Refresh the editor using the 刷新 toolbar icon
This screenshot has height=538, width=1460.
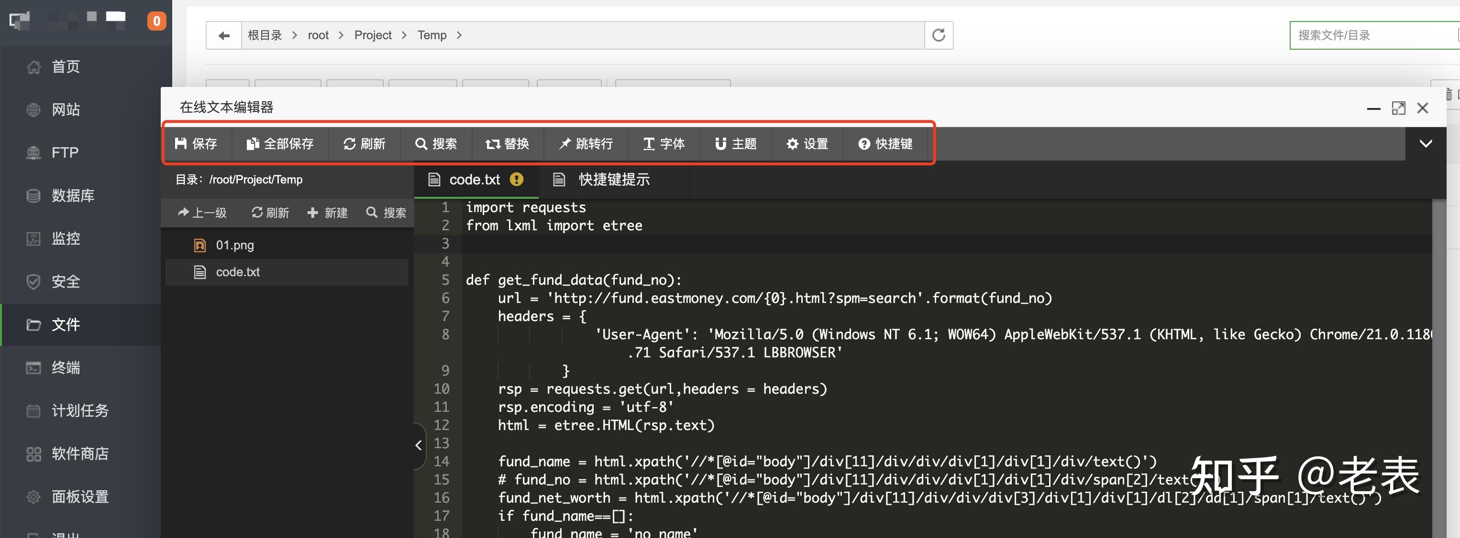pos(365,144)
